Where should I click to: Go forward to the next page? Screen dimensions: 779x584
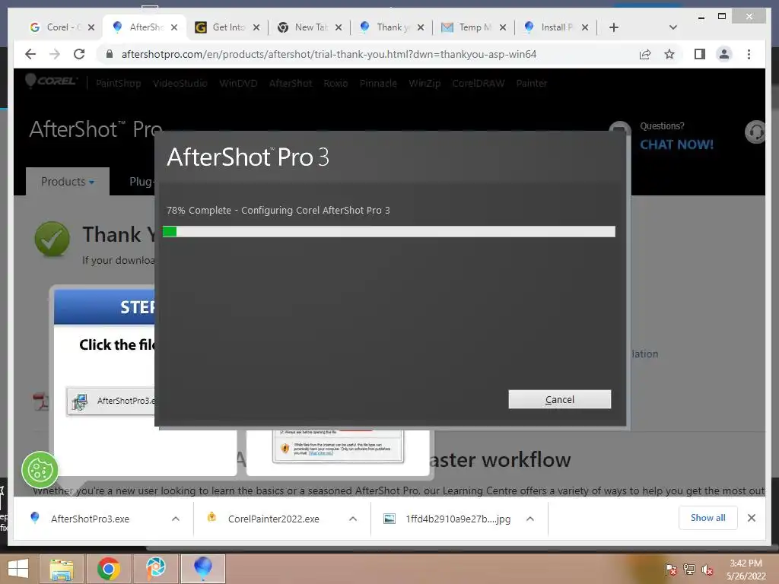(x=55, y=54)
